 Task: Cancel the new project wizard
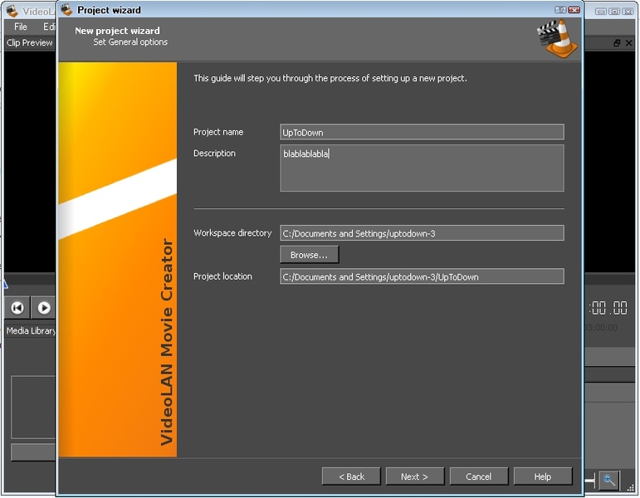[479, 476]
